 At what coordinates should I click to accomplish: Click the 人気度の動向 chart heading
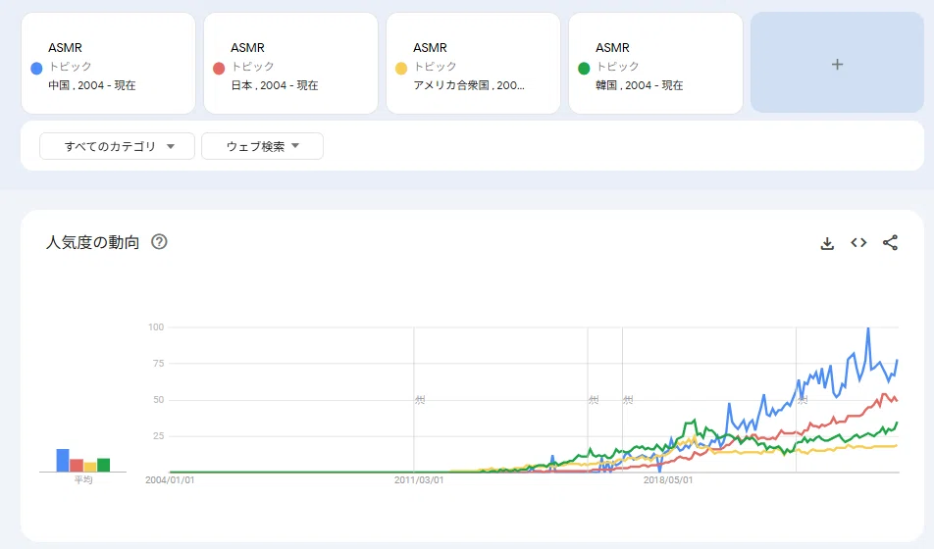point(93,242)
